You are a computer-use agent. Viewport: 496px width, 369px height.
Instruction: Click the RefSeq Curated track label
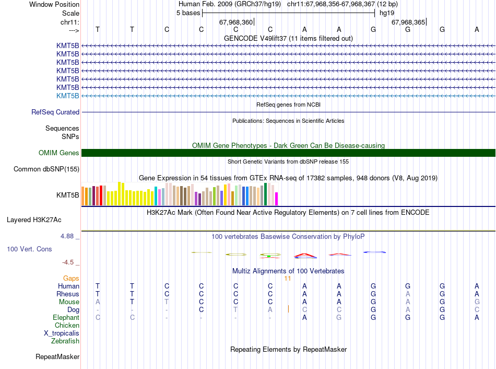55,112
